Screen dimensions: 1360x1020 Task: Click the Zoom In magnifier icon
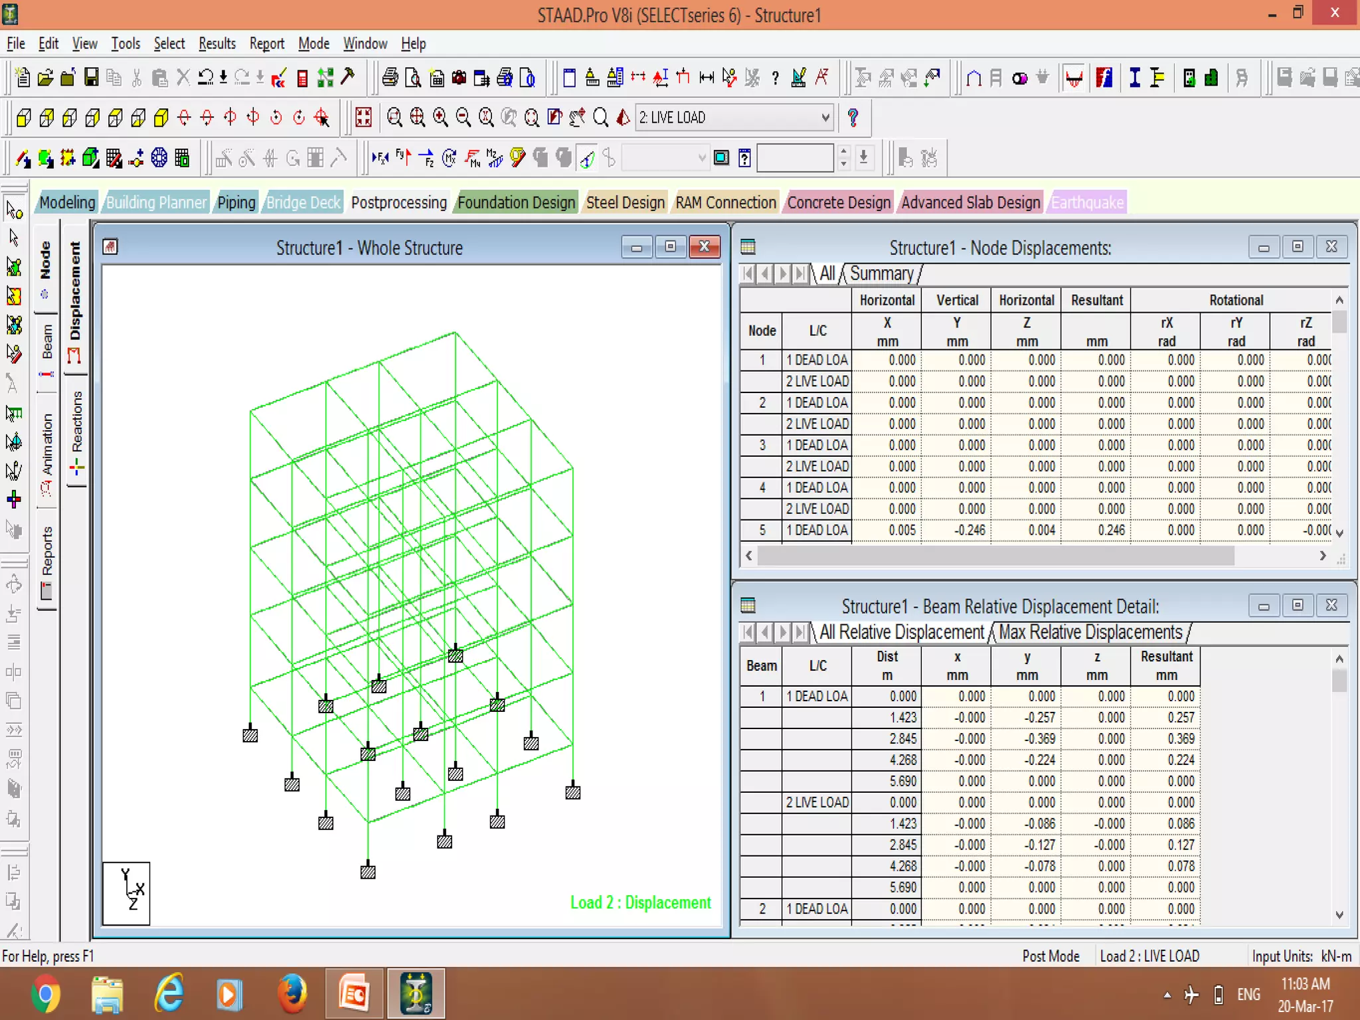pyautogui.click(x=440, y=118)
